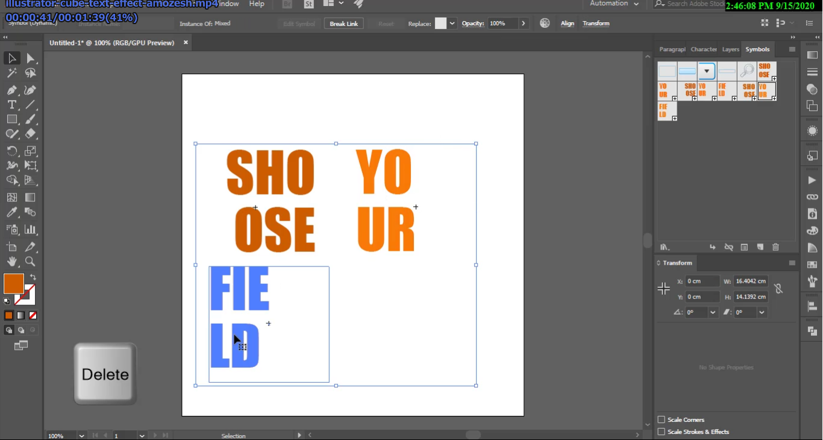Pick the Line Segment tool
This screenshot has width=823, height=440.
click(x=30, y=105)
